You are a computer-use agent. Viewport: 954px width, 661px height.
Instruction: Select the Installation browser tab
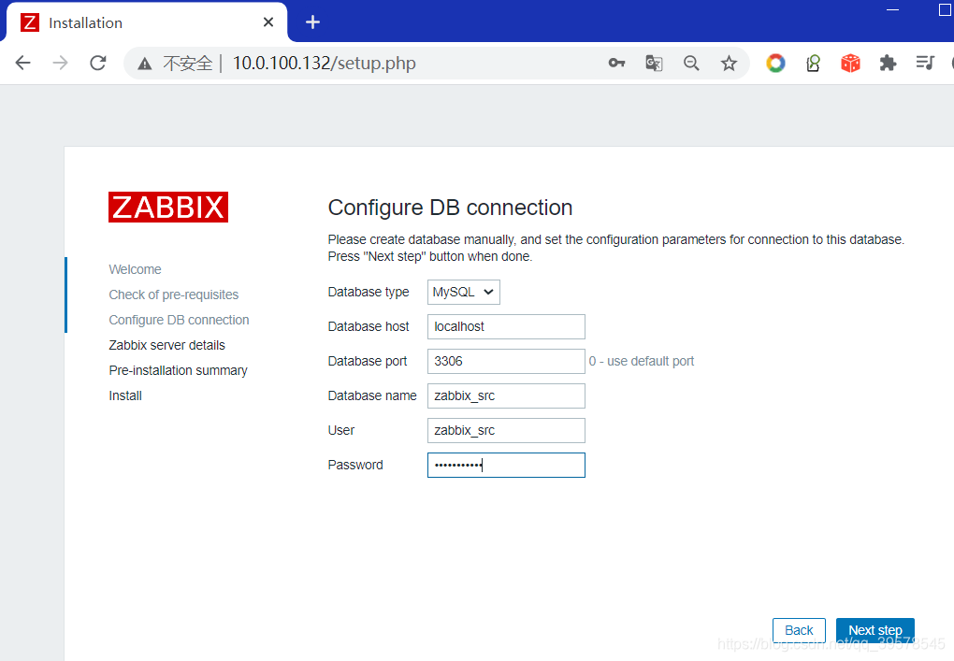(146, 22)
